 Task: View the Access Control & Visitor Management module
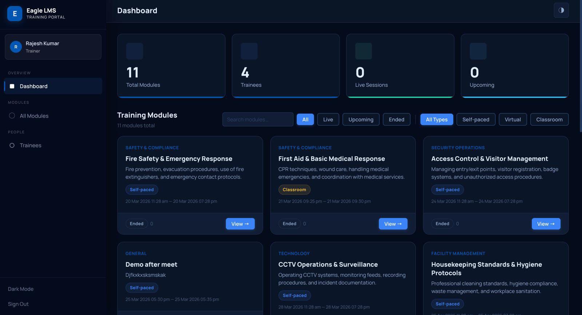coord(546,224)
